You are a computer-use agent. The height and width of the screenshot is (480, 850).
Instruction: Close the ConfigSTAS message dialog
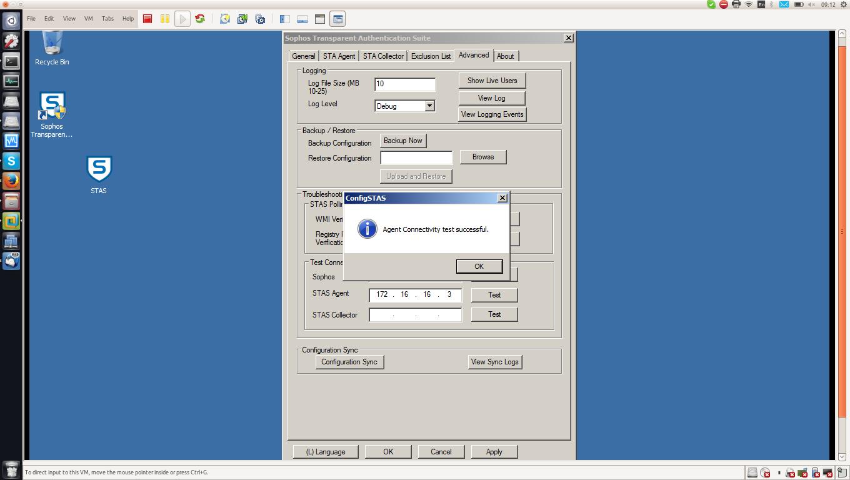click(x=502, y=198)
